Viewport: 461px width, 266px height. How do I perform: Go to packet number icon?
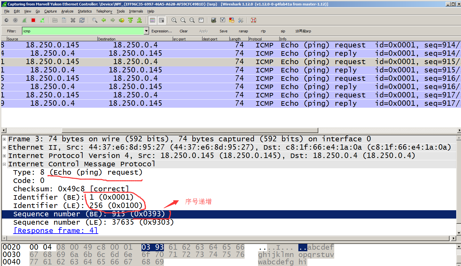(x=122, y=20)
